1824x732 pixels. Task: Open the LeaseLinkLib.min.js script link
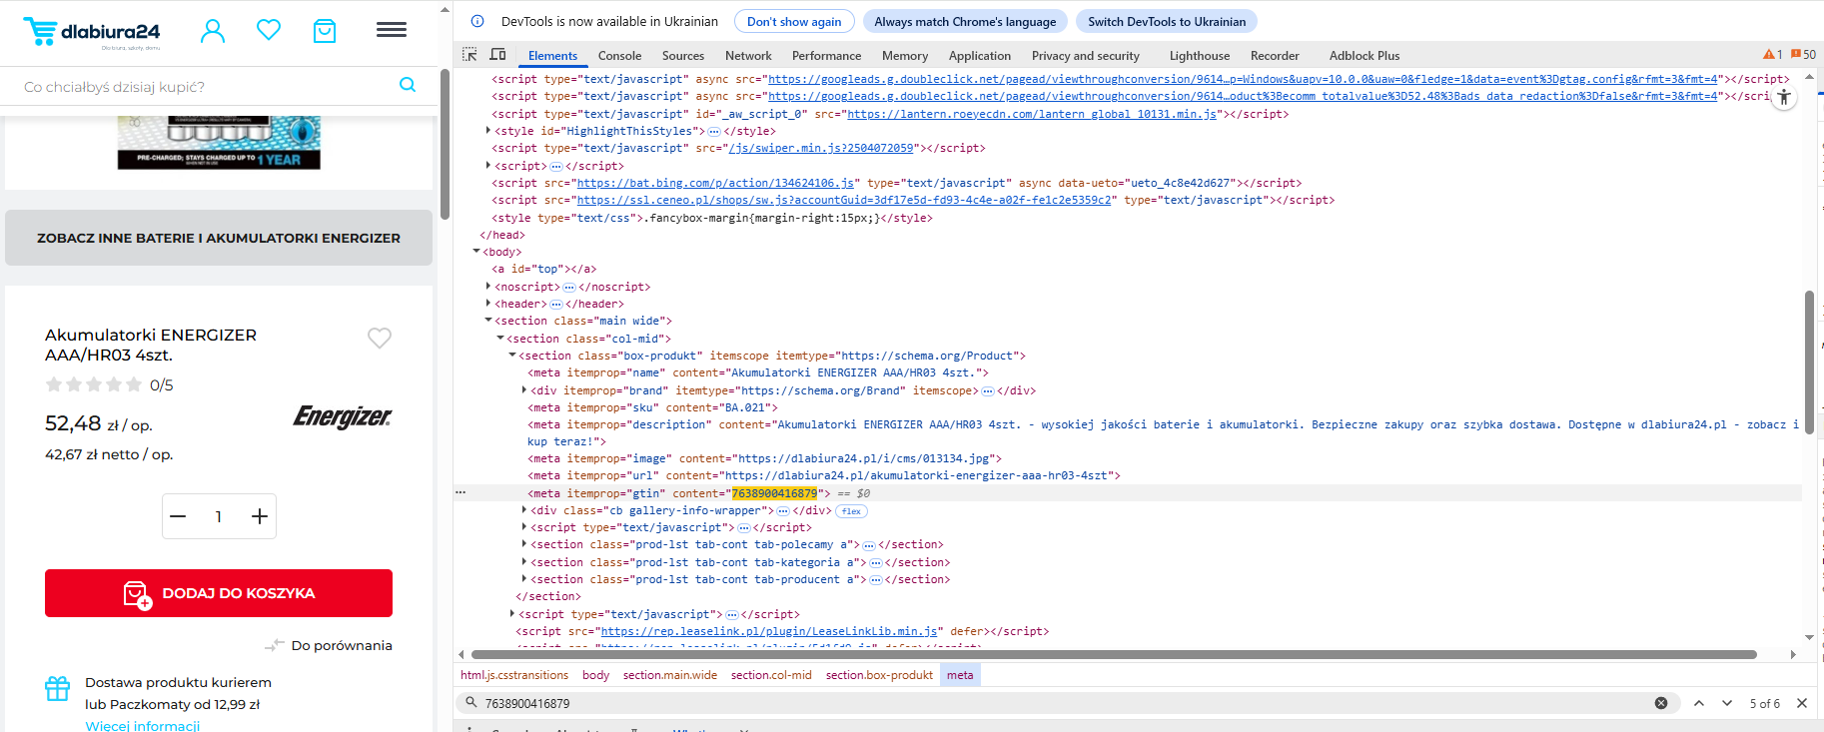pos(769,632)
